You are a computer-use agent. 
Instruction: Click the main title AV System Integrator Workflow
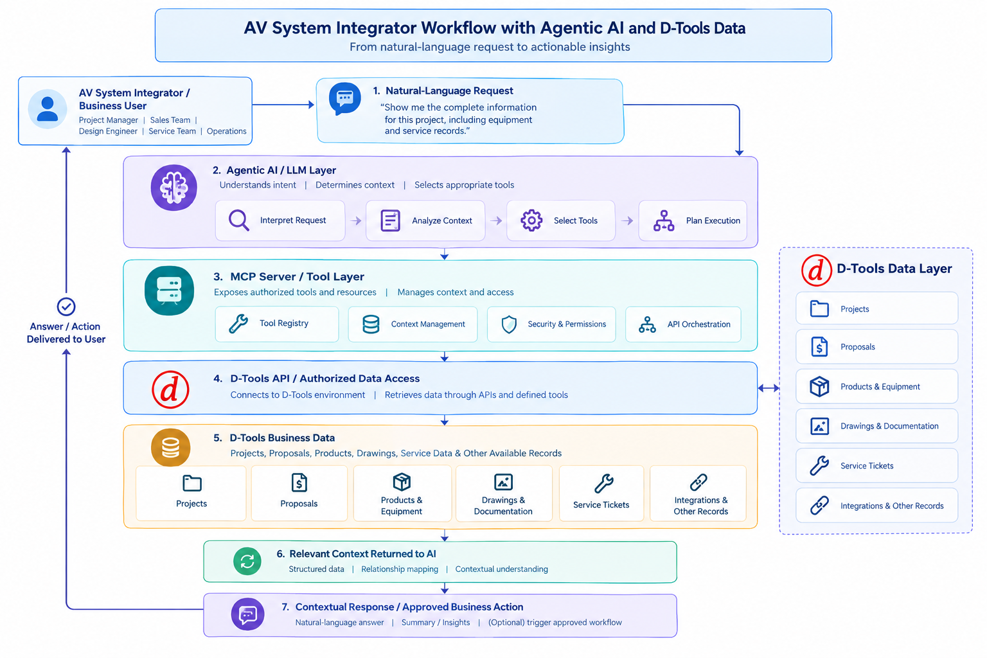click(x=494, y=28)
